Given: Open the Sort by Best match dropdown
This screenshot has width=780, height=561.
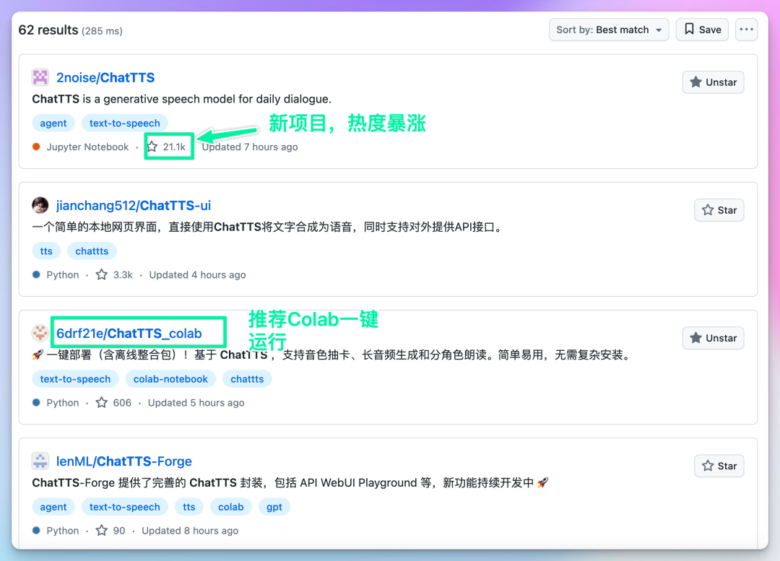Looking at the screenshot, I should tap(608, 30).
